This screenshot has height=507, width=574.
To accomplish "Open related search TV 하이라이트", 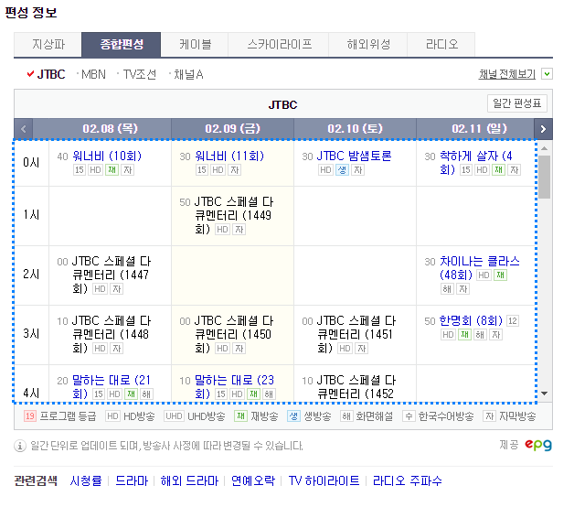I will point(324,480).
